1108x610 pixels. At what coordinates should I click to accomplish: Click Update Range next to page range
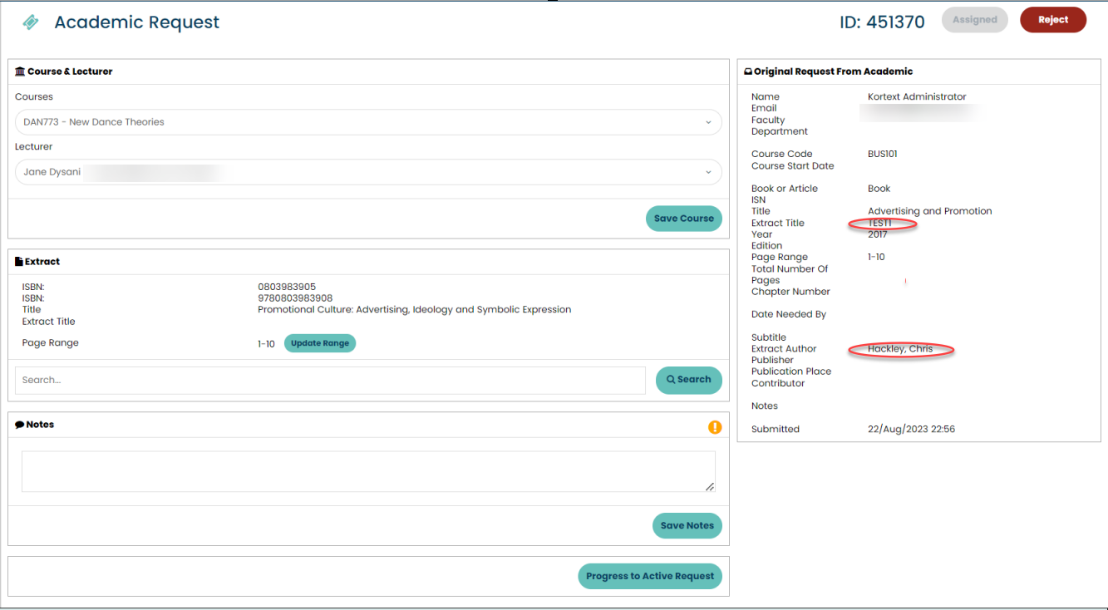pyautogui.click(x=320, y=343)
